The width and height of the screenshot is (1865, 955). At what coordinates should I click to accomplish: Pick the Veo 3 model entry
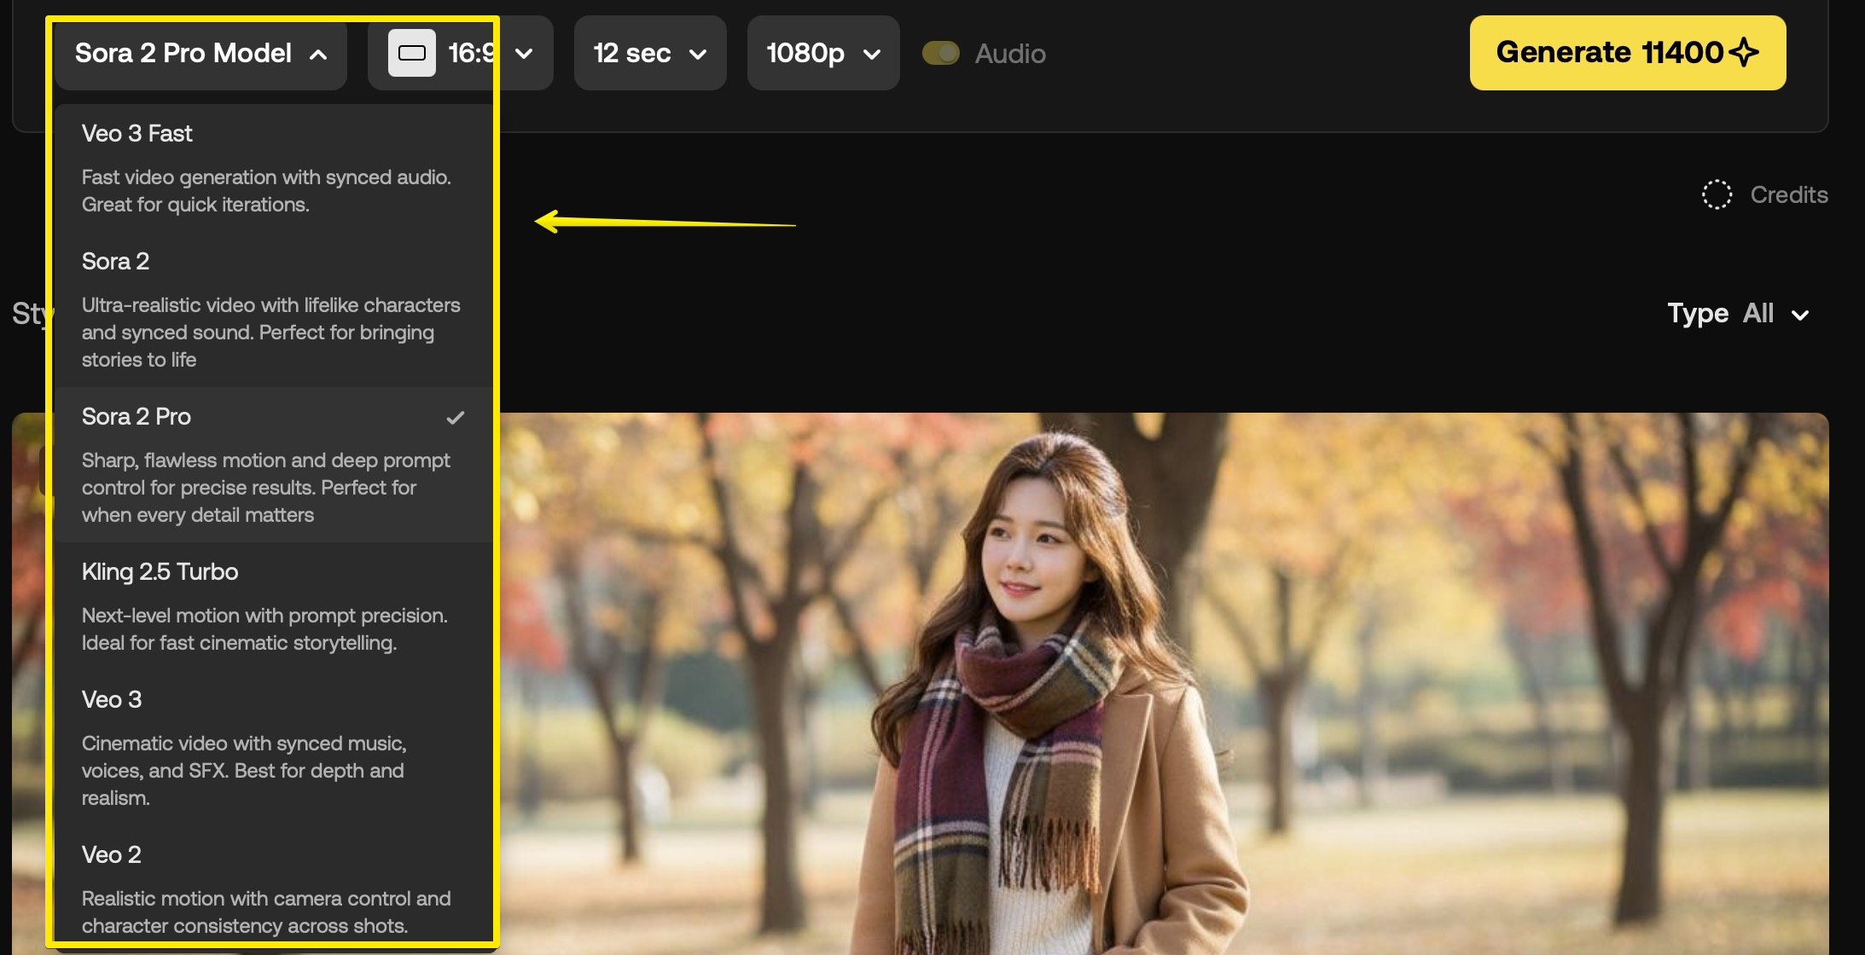click(112, 700)
